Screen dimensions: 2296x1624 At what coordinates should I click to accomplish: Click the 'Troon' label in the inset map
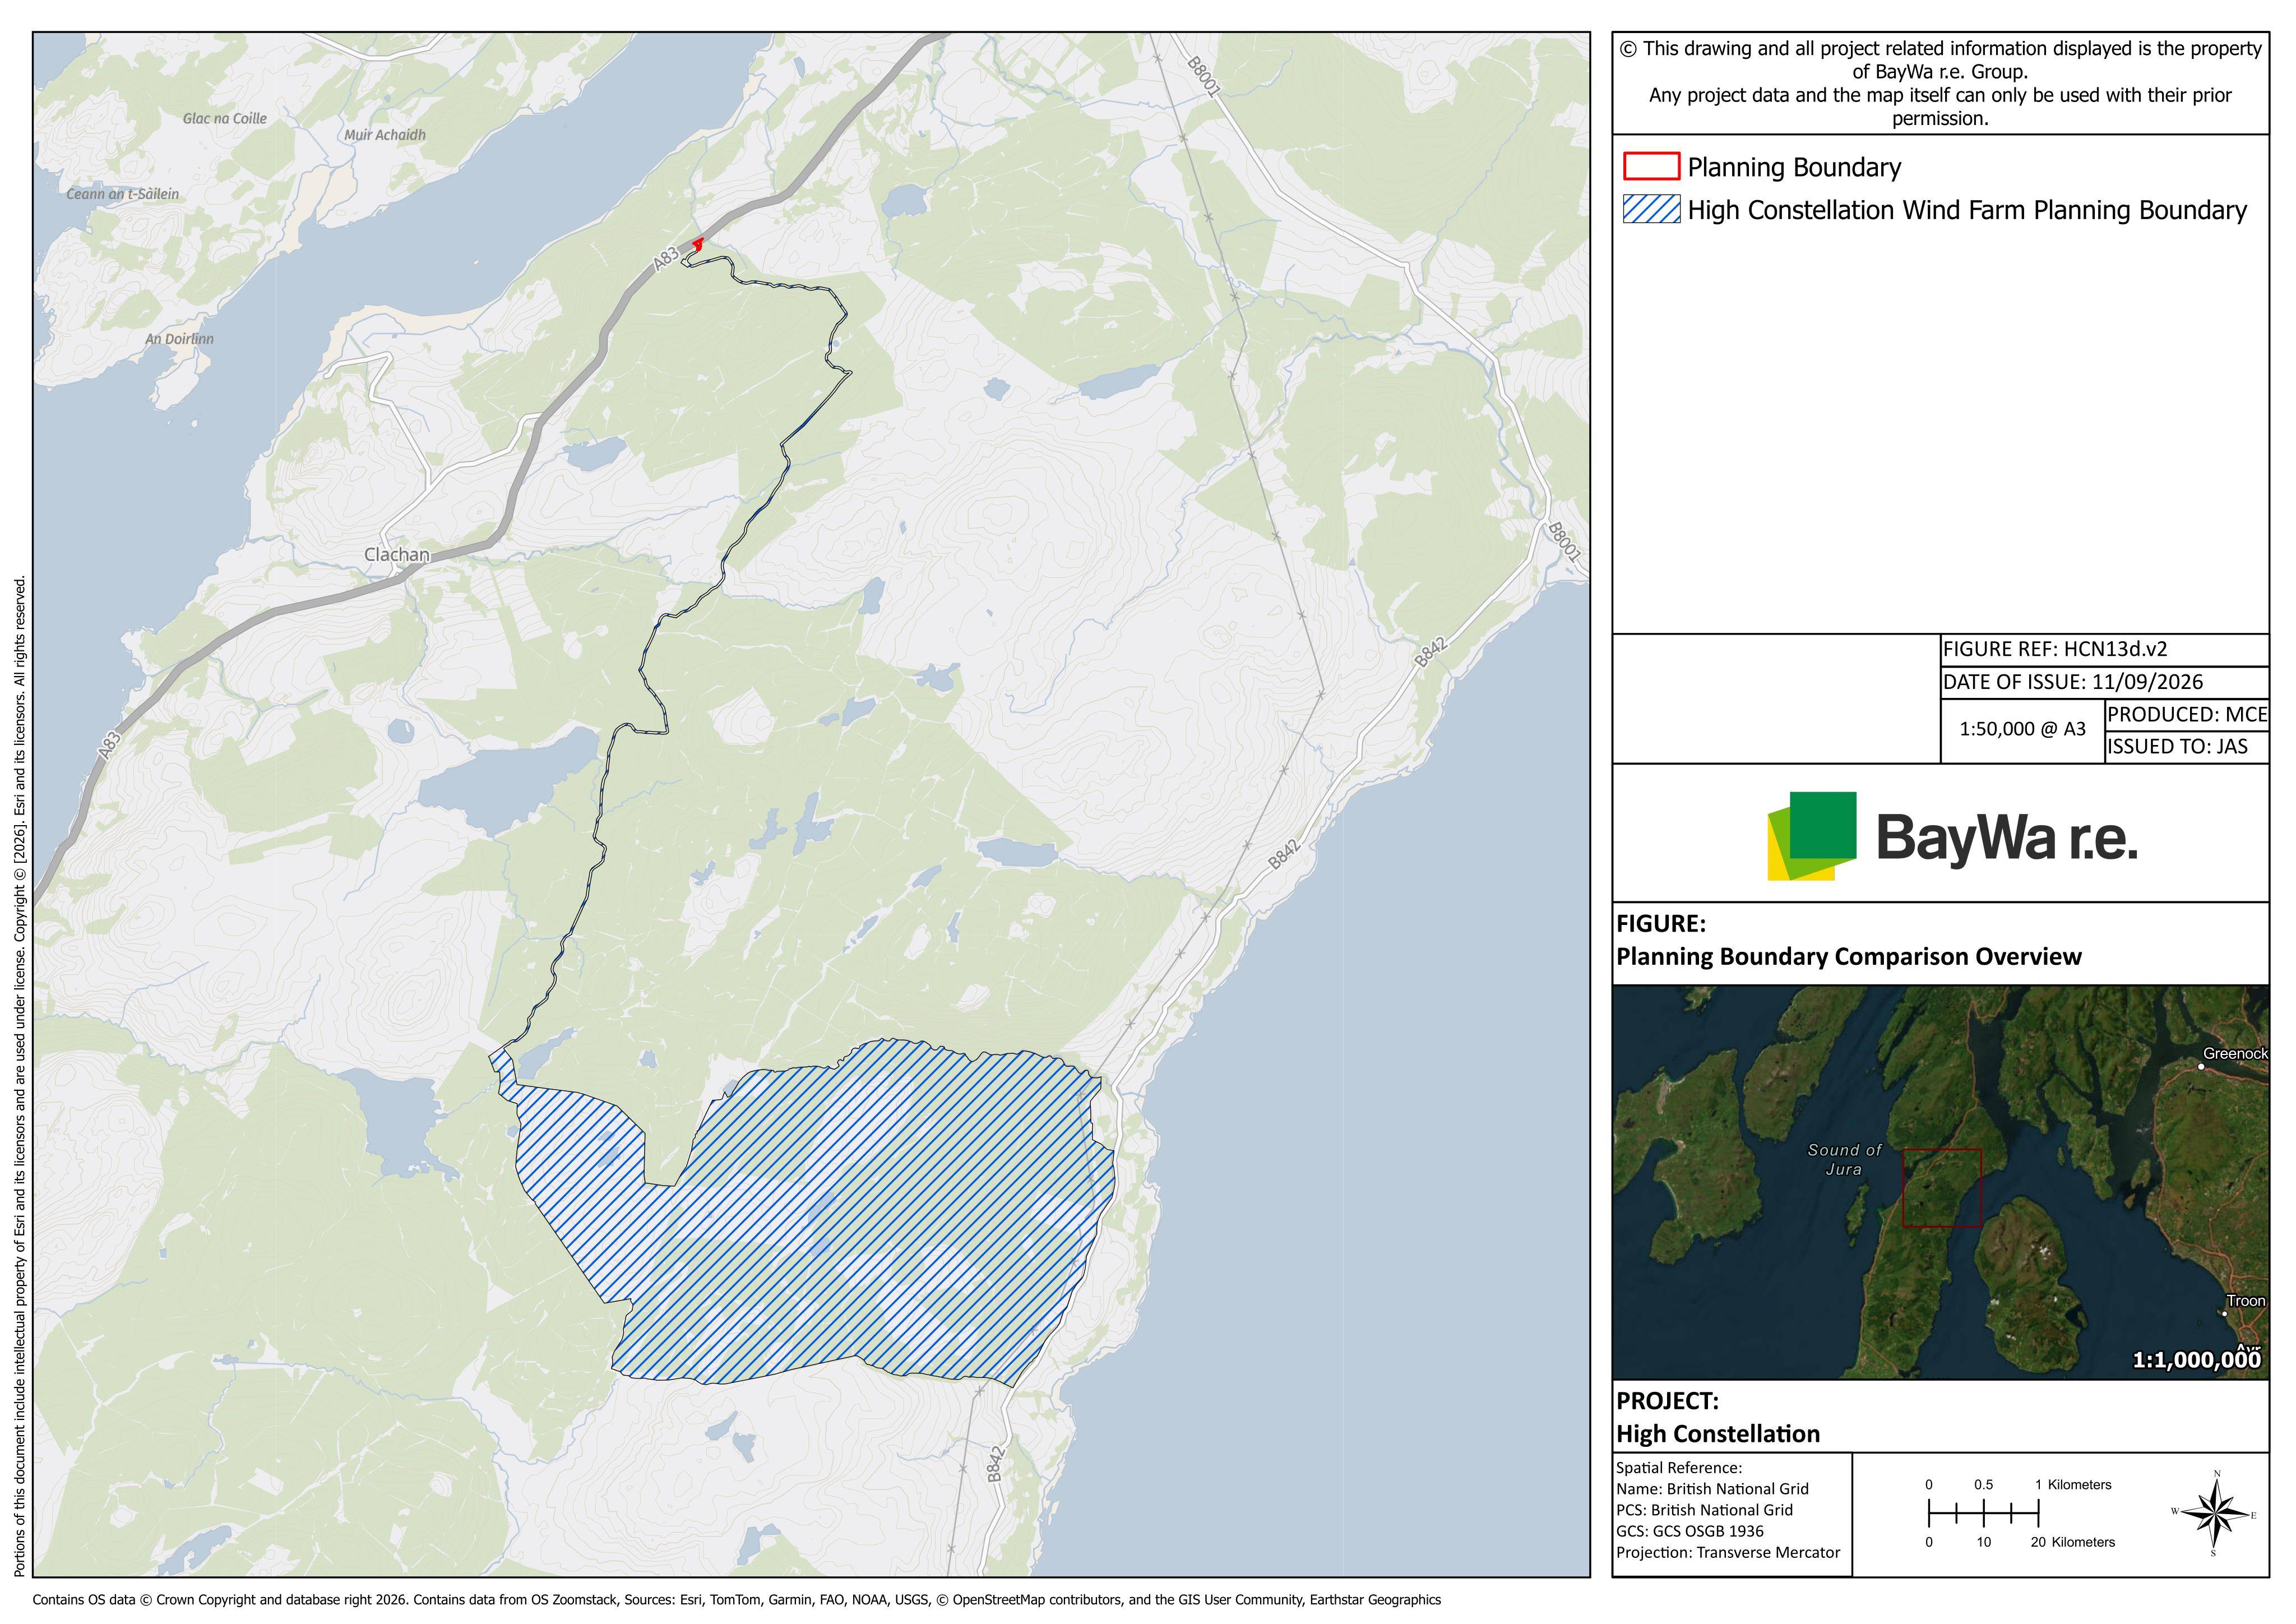pyautogui.click(x=2245, y=1301)
